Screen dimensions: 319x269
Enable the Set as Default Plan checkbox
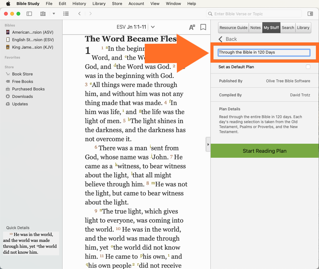pos(308,67)
